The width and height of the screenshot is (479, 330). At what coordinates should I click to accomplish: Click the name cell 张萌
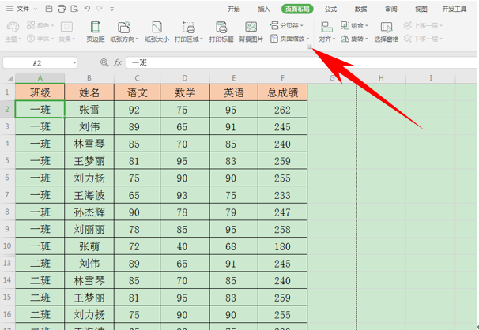tap(89, 246)
